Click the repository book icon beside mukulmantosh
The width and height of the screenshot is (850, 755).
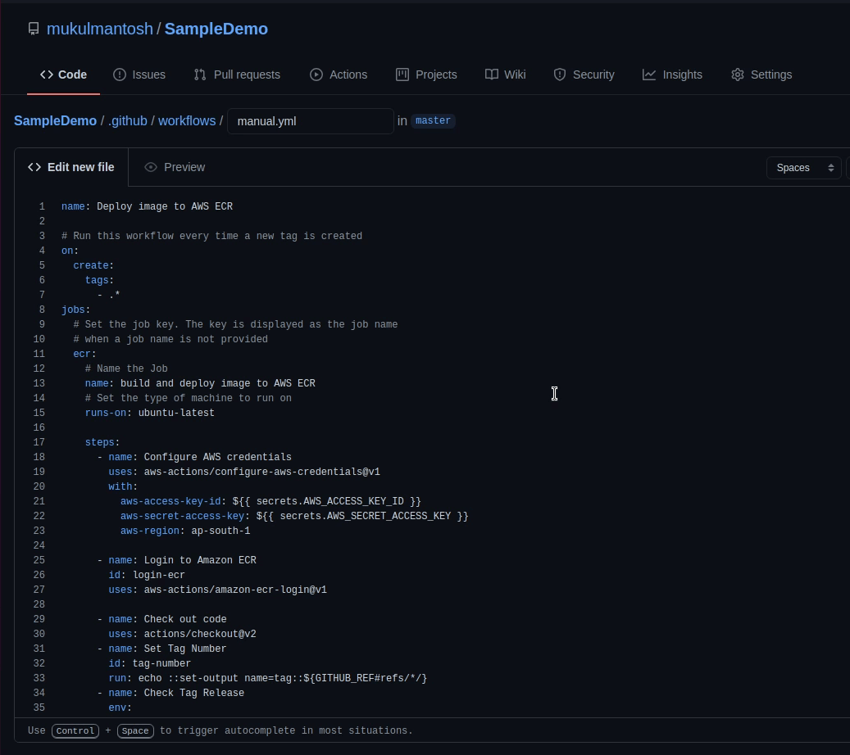pyautogui.click(x=33, y=29)
